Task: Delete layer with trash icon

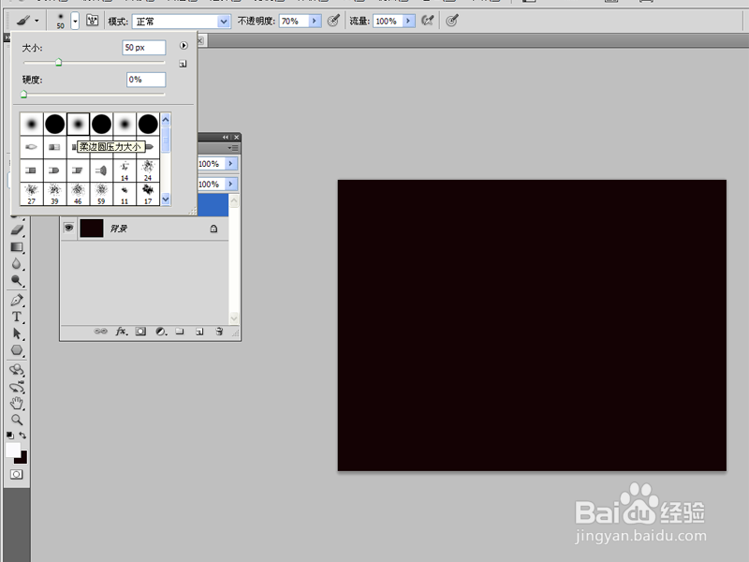Action: pyautogui.click(x=219, y=332)
